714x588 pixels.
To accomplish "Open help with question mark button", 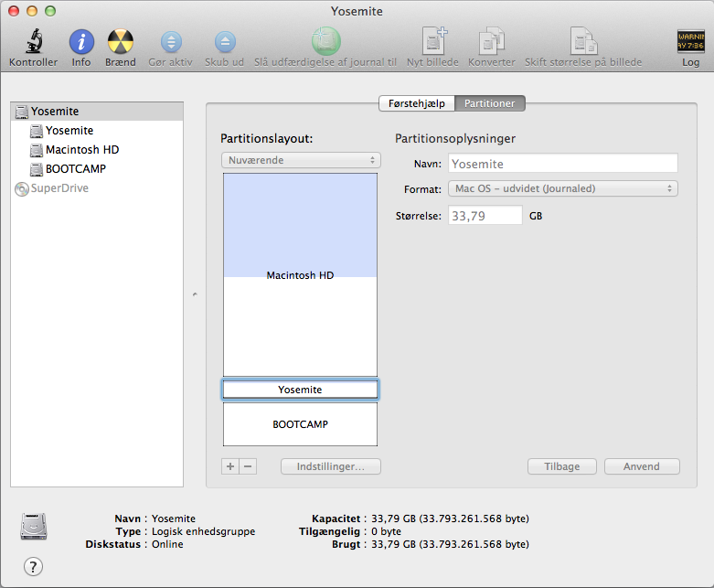I will [33, 567].
